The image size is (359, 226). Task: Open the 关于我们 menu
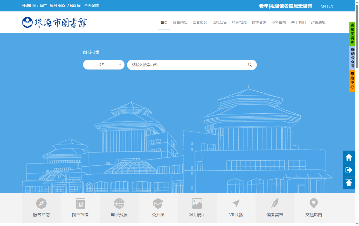click(x=299, y=22)
